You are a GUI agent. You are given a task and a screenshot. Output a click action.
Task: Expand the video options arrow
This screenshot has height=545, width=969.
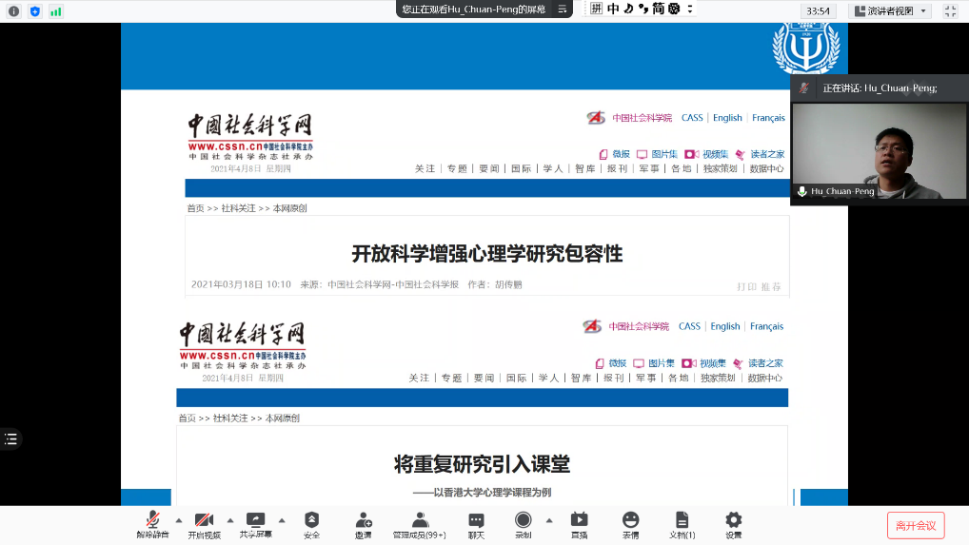coord(229,519)
